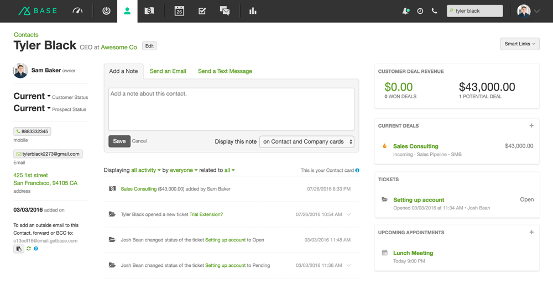The width and height of the screenshot is (553, 295).
Task: Click the $43,000.00 potential deal amount
Action: 487,87
